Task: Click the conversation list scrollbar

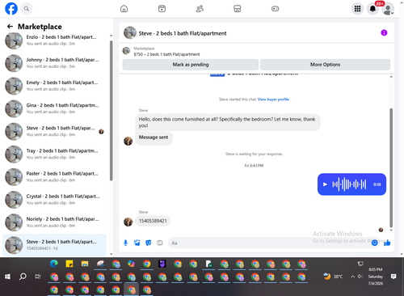Action: click(111, 111)
